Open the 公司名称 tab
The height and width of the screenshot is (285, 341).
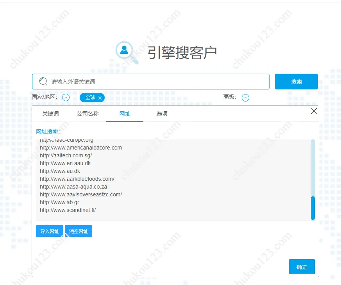[87, 114]
